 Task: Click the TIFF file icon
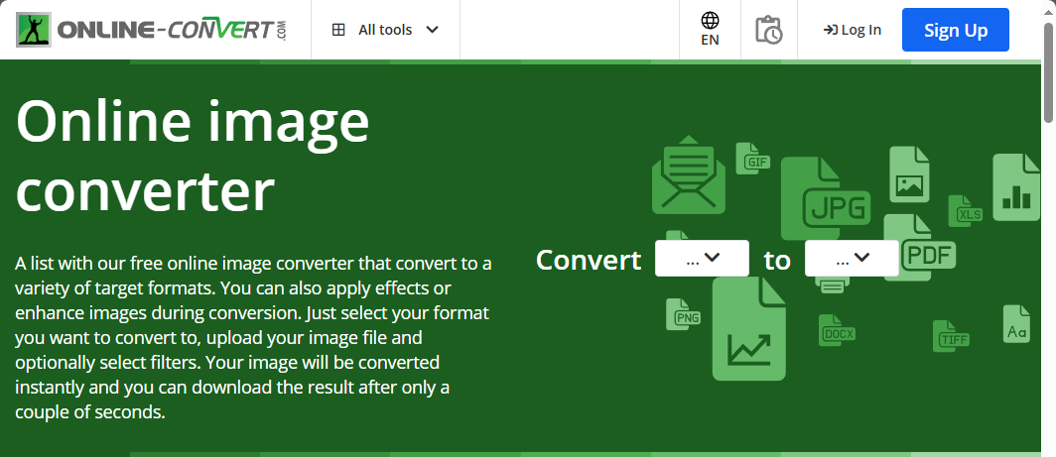[x=951, y=336]
